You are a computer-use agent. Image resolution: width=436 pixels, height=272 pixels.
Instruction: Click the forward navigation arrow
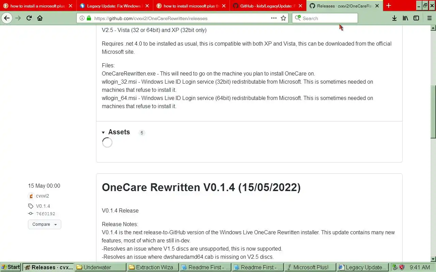coord(18,18)
